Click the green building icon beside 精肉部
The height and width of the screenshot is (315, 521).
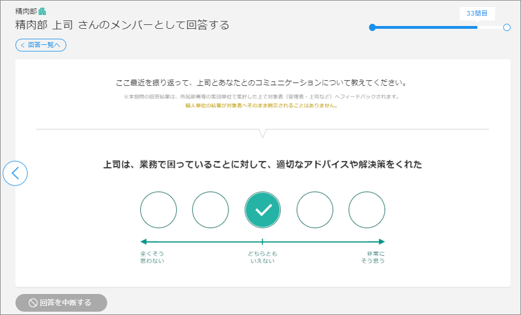tap(42, 11)
